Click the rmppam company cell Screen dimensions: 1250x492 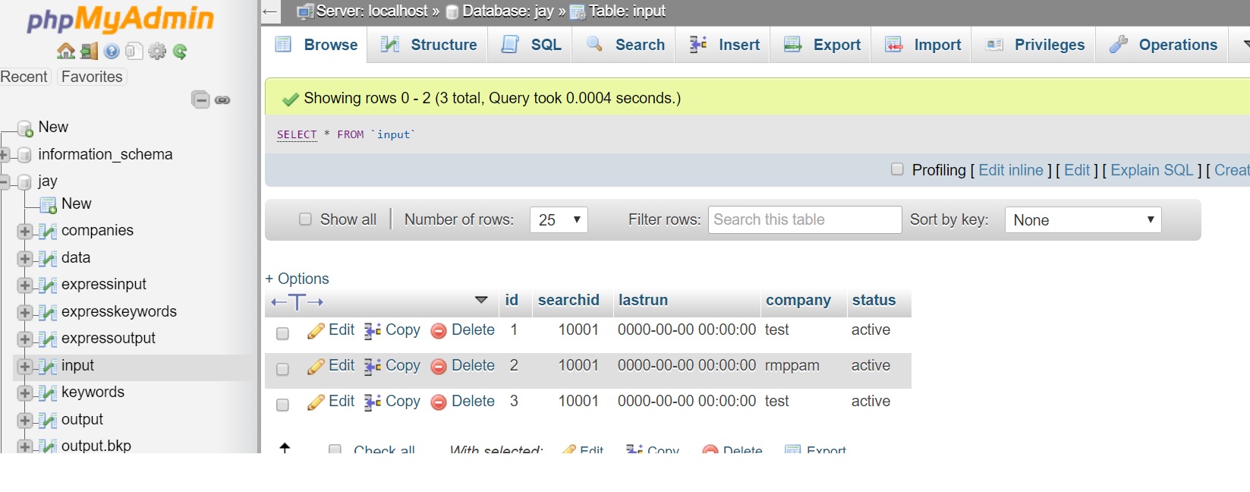792,366
